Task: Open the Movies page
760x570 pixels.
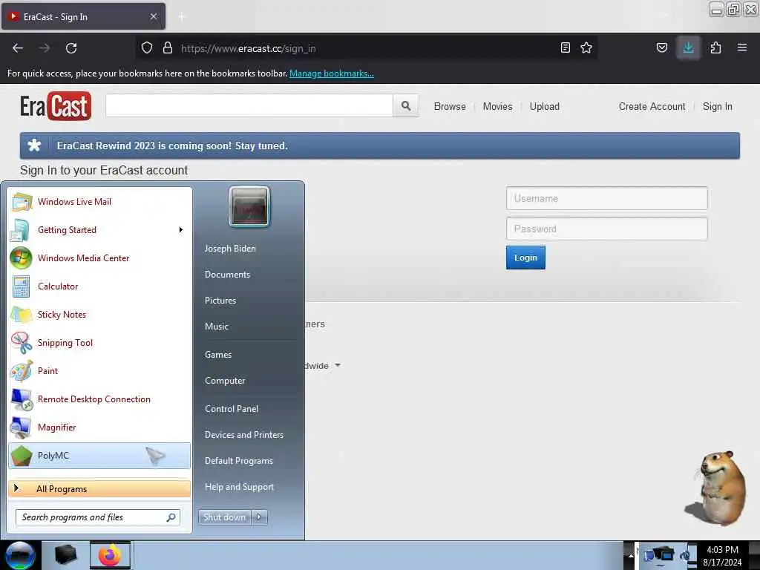Action: click(x=497, y=106)
